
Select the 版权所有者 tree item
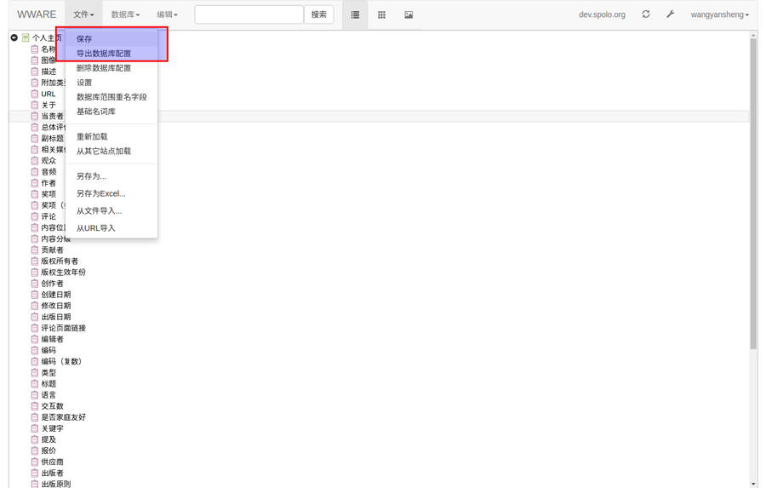60,261
